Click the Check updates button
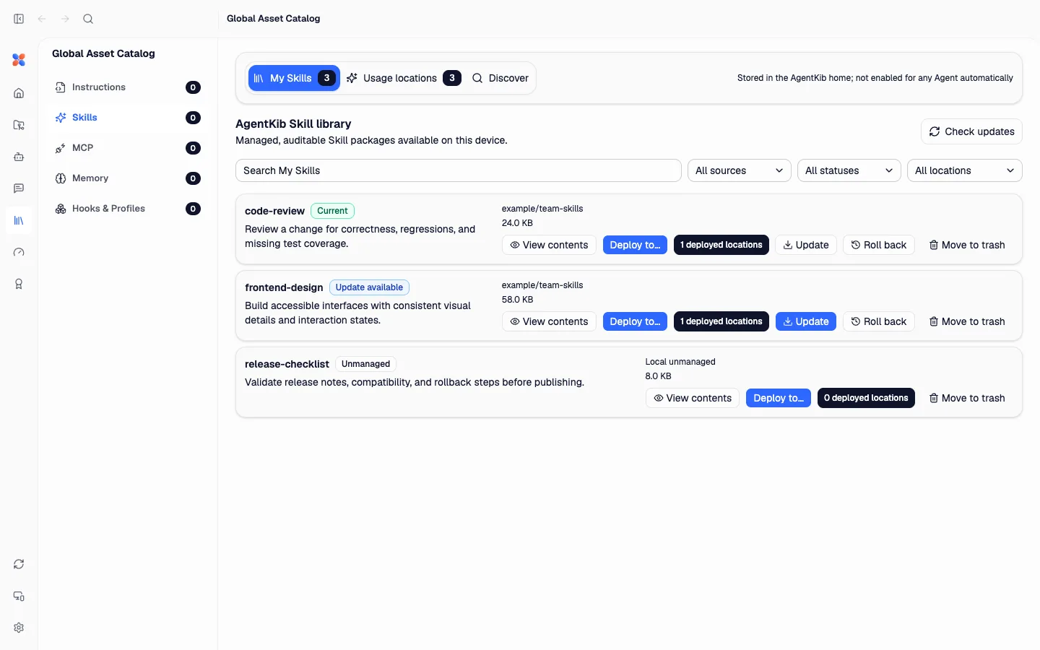This screenshot has height=650, width=1040. (x=971, y=131)
